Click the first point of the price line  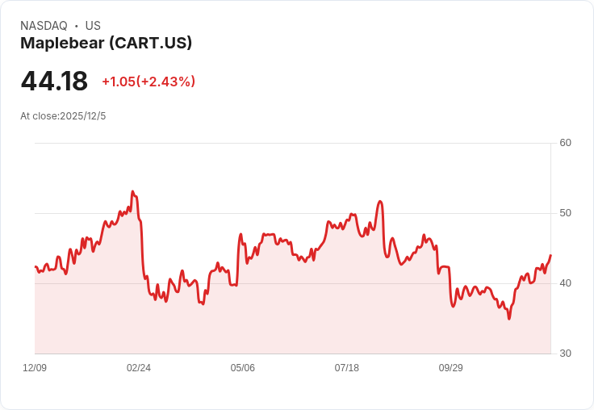36,266
